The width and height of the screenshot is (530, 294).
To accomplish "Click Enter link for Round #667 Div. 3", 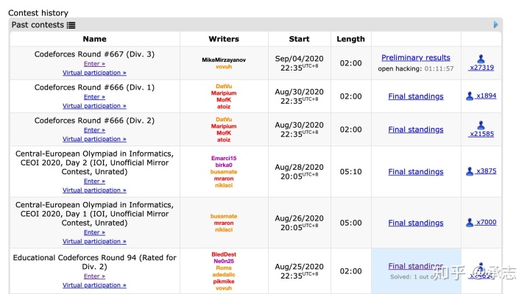I will click(94, 64).
